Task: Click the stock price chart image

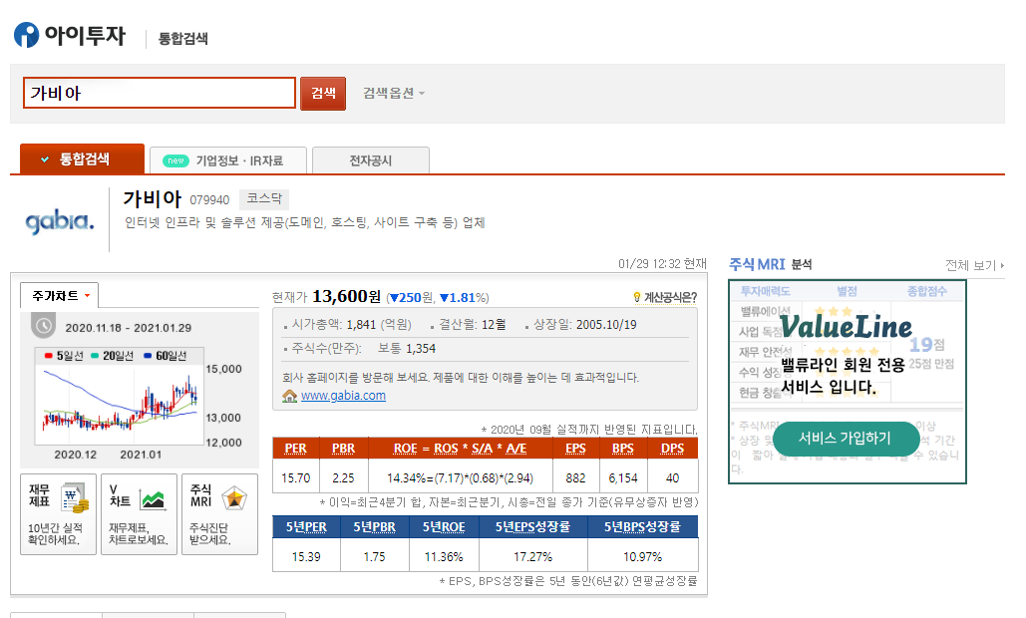Action: point(119,395)
